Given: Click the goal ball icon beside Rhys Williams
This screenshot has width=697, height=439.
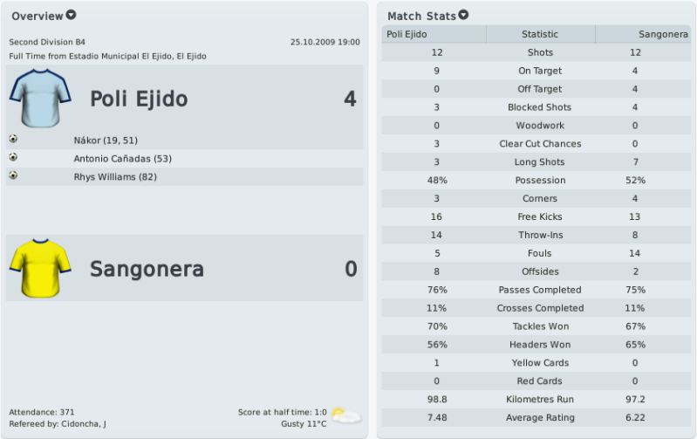Looking at the screenshot, I should (13, 175).
